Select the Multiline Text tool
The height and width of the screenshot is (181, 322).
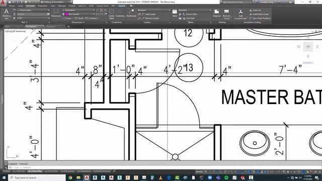[x=7, y=14]
